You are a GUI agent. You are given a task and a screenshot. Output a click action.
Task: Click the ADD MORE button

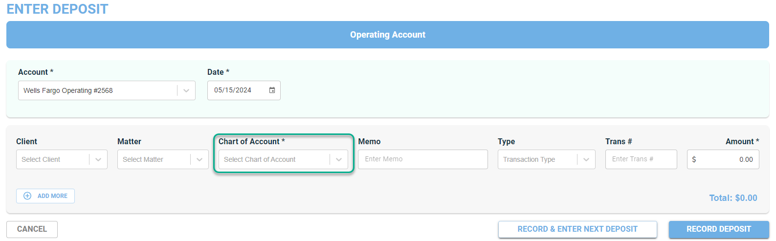pyautogui.click(x=45, y=196)
